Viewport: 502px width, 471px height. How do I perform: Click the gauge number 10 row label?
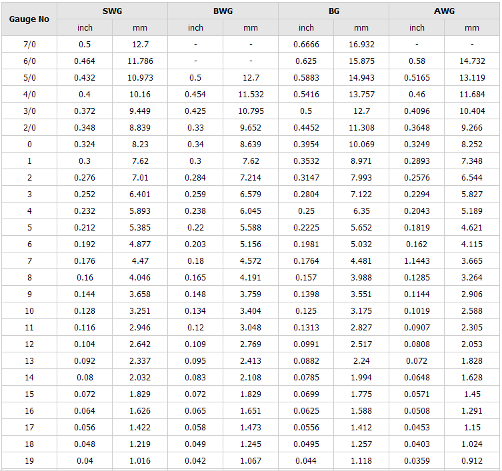click(x=29, y=311)
